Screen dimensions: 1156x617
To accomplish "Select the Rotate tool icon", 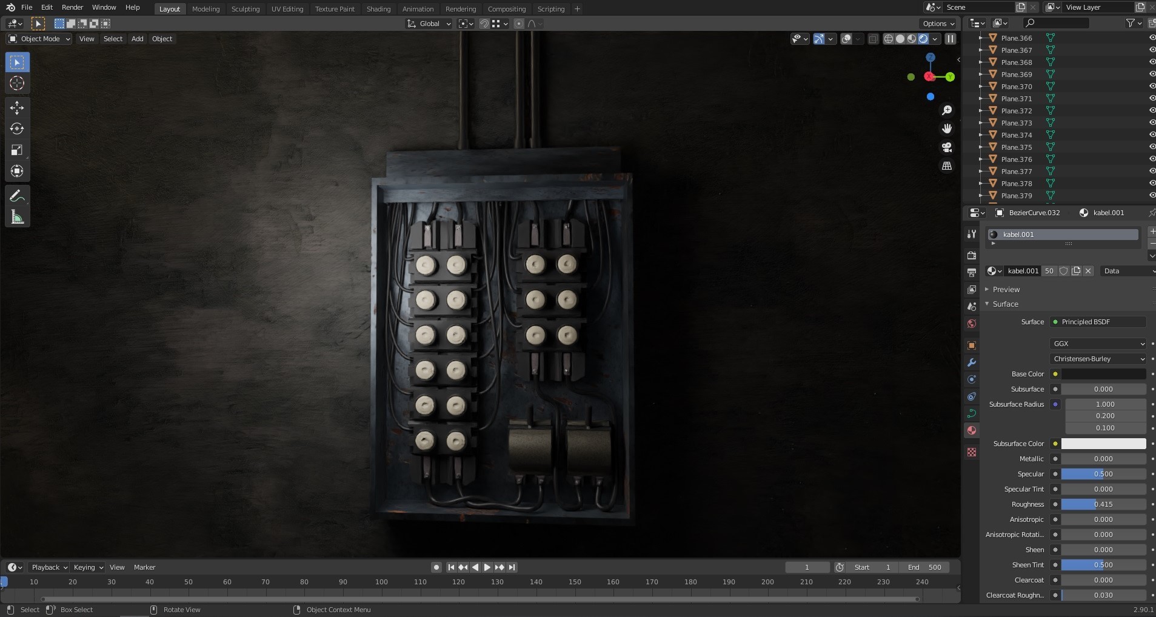I will [17, 129].
